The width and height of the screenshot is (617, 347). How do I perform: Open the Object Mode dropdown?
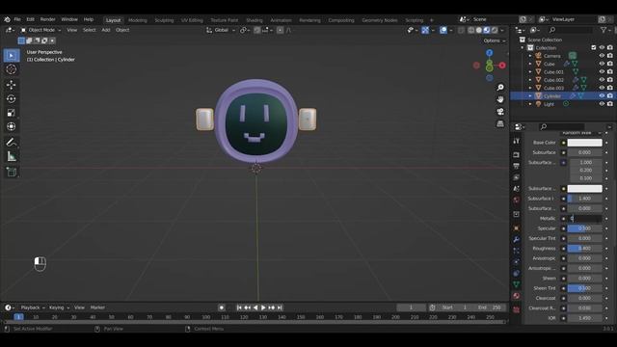(x=40, y=30)
